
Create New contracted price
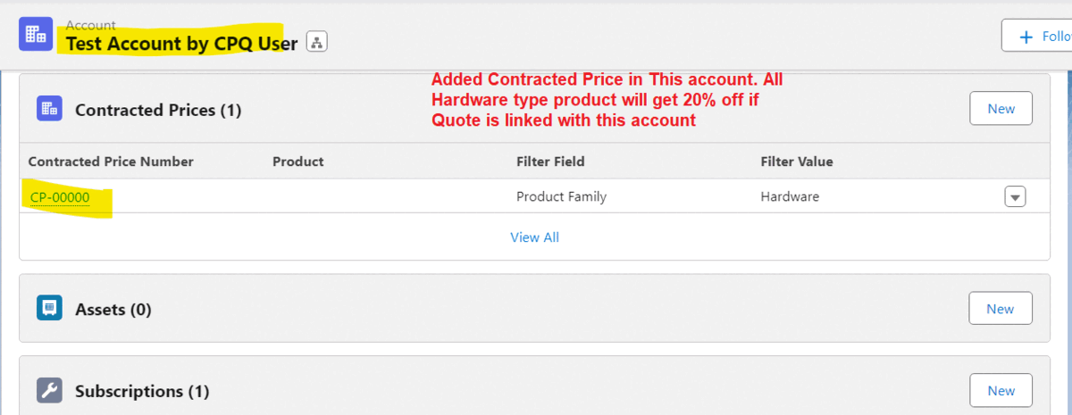pos(1001,109)
